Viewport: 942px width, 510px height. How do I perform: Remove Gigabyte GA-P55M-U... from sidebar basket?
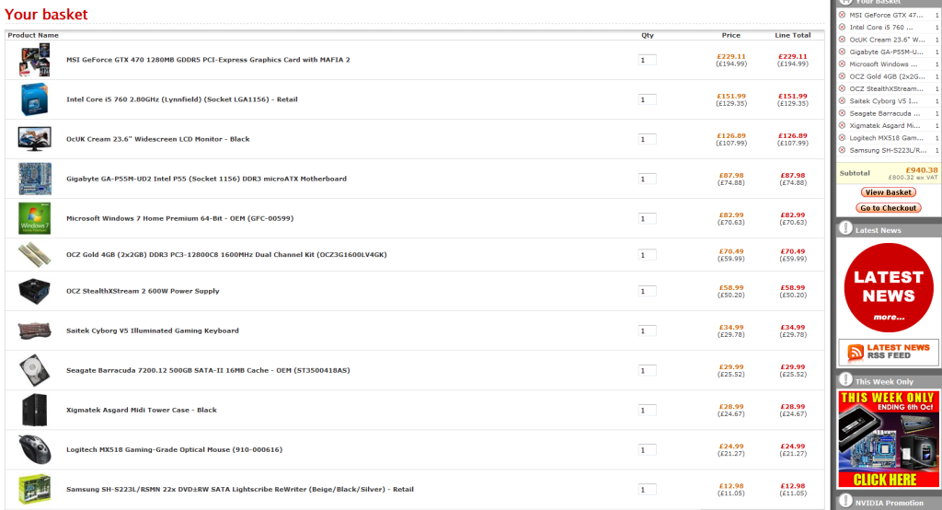click(x=842, y=52)
